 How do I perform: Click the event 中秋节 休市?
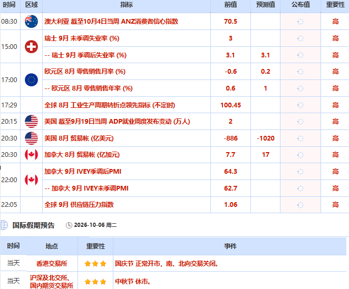pyautogui.click(x=133, y=282)
